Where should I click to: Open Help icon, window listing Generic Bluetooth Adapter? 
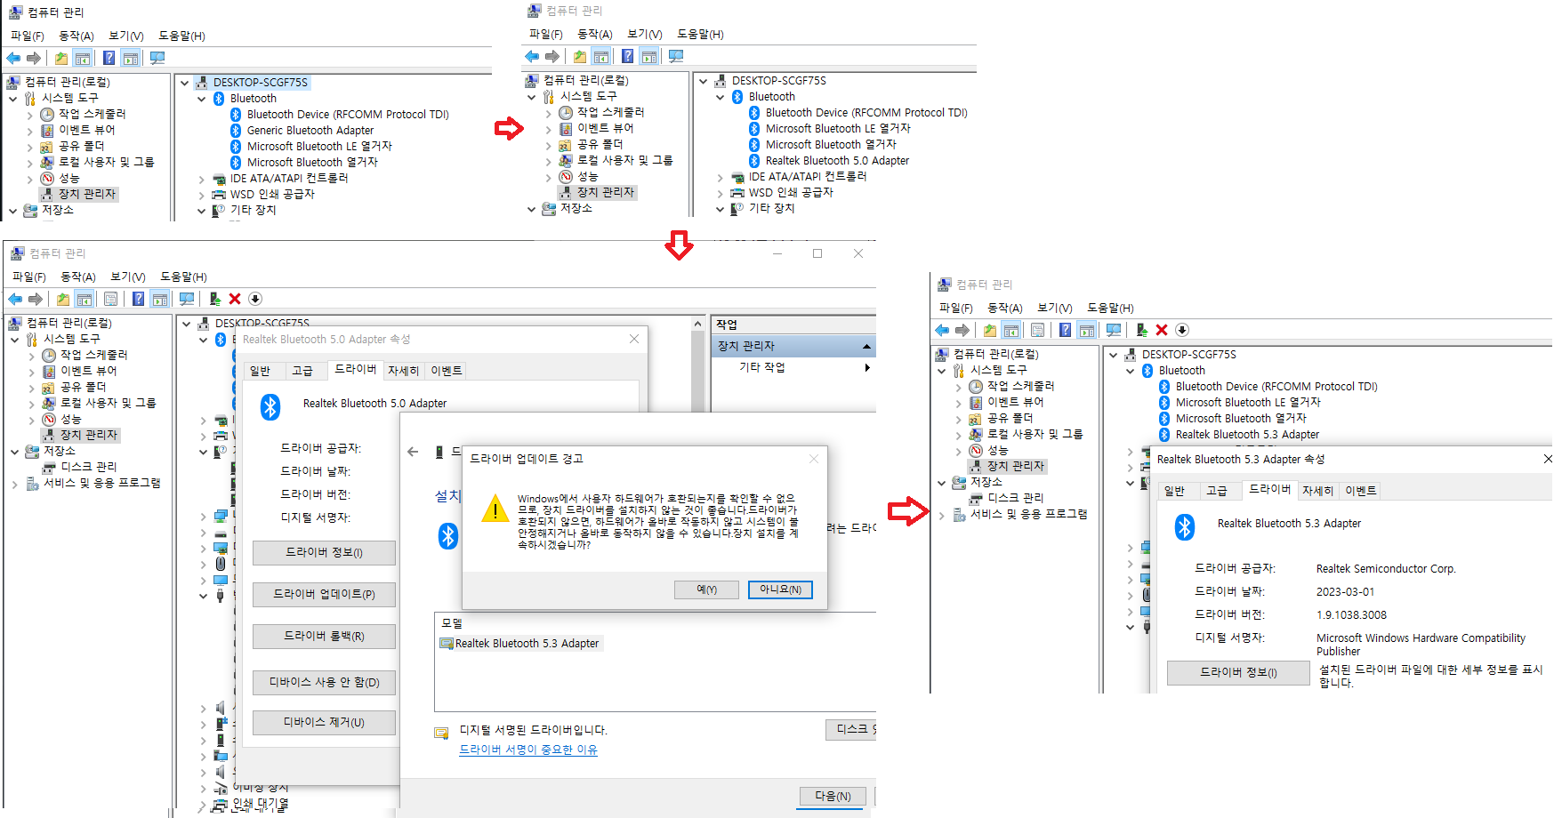[109, 58]
